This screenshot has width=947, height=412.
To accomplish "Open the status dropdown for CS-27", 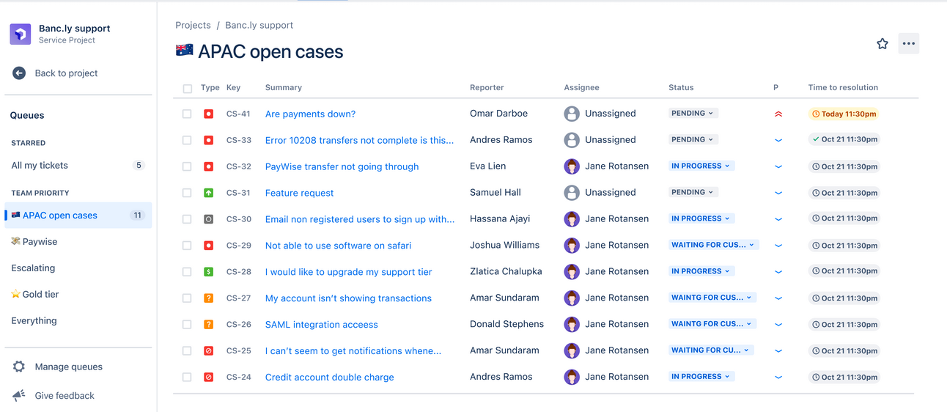I will coord(712,298).
